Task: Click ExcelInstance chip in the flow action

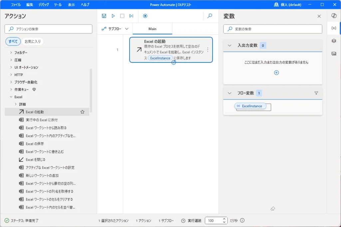Action: coord(160,58)
